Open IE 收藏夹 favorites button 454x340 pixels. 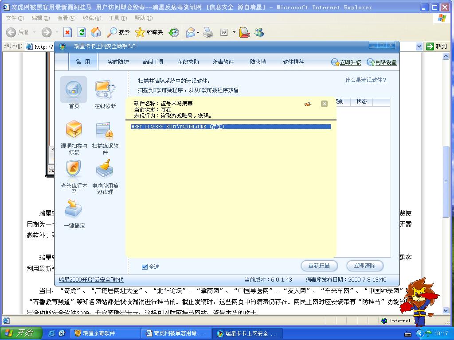tap(149, 32)
